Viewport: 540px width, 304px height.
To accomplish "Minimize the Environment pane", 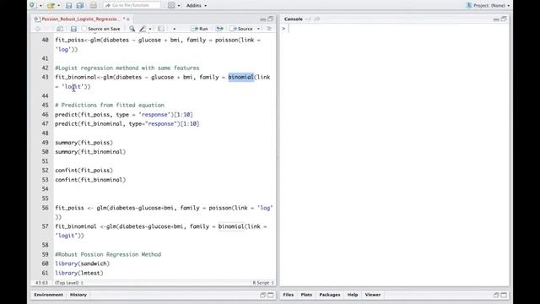I will pyautogui.click(x=263, y=295).
